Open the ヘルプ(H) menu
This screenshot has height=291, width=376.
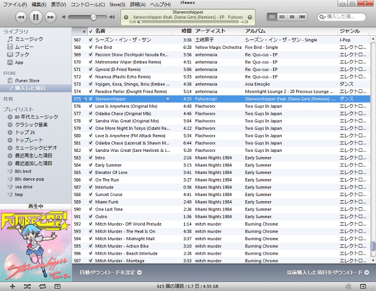pos(160,5)
